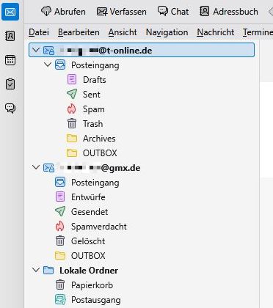Image resolution: width=273 pixels, height=308 pixels.
Task: Collapse the t-online.de account tree
Action: [x=36, y=50]
